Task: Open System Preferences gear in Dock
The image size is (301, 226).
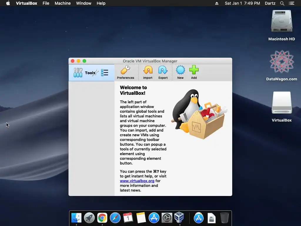Action: (167, 218)
